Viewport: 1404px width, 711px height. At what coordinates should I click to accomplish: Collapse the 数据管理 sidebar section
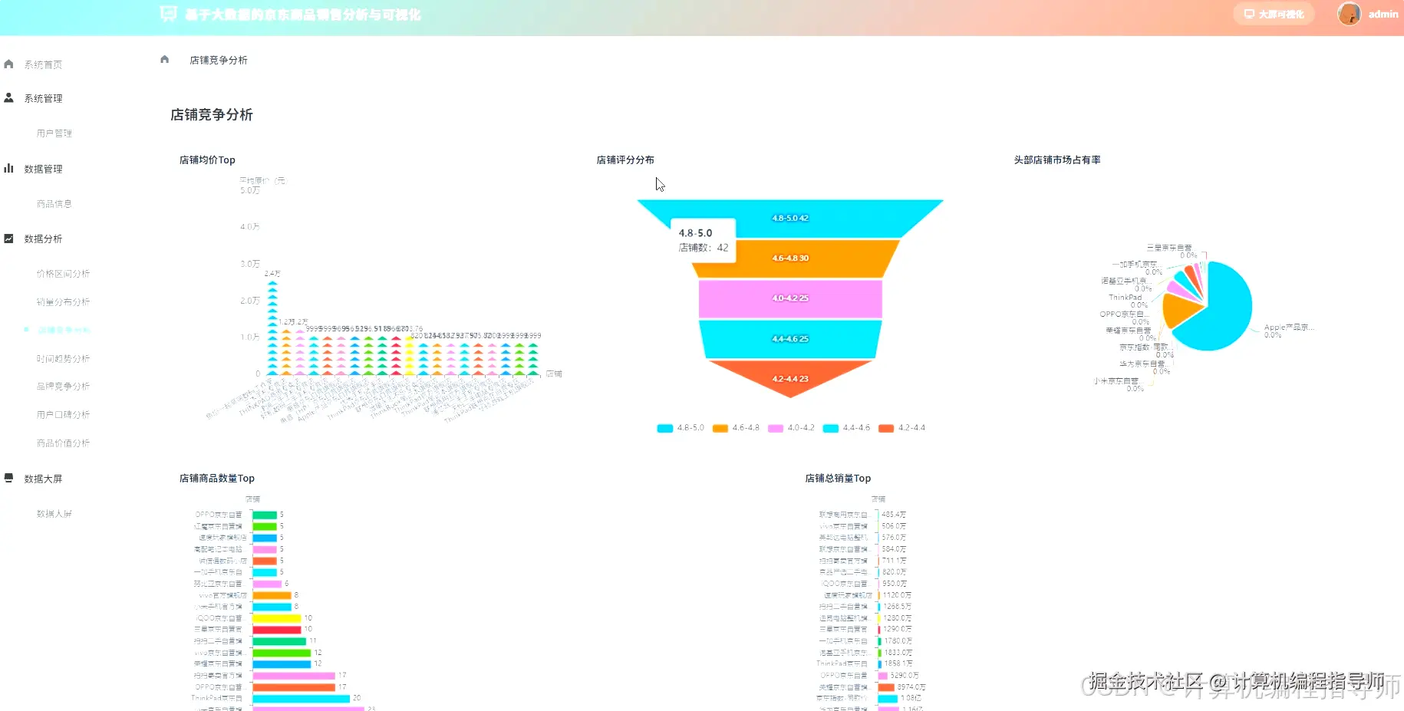(43, 169)
